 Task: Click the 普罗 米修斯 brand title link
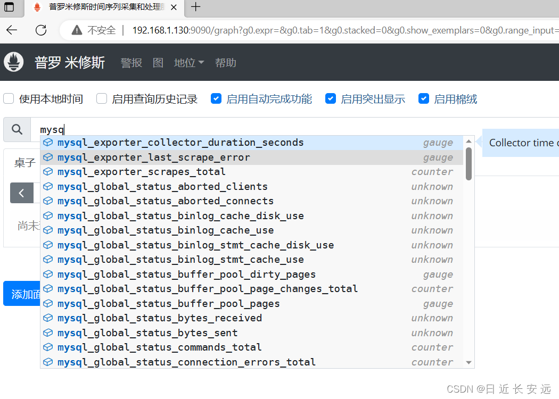[70, 62]
